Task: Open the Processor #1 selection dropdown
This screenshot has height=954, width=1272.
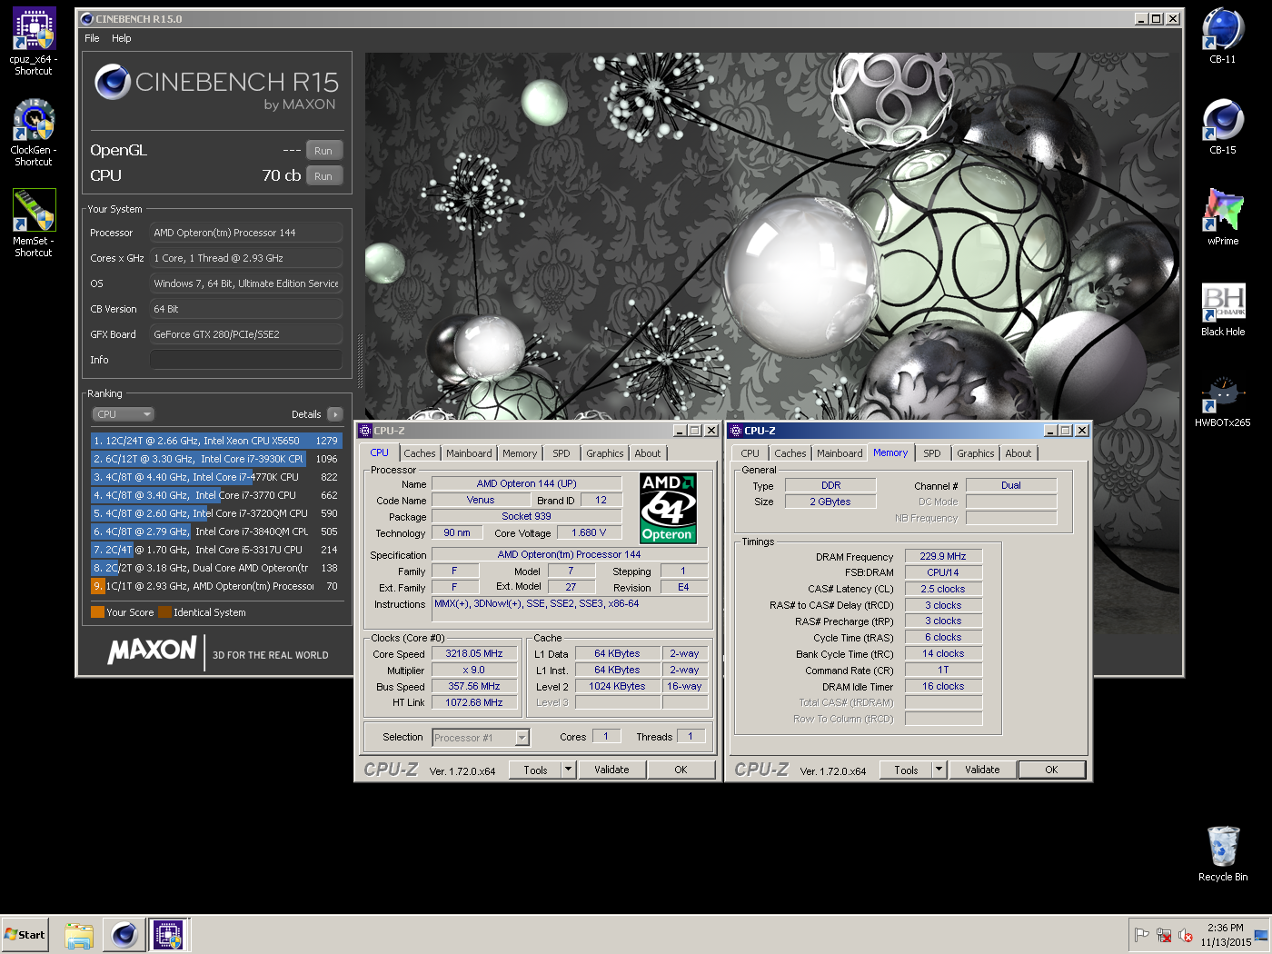Action: 481,738
